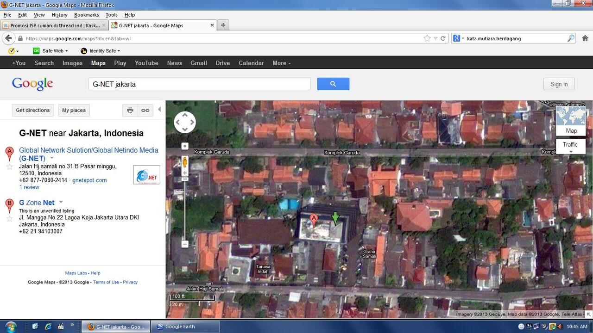593x333 pixels.
Task: Open the +You link in Google bar
Action: tap(19, 63)
